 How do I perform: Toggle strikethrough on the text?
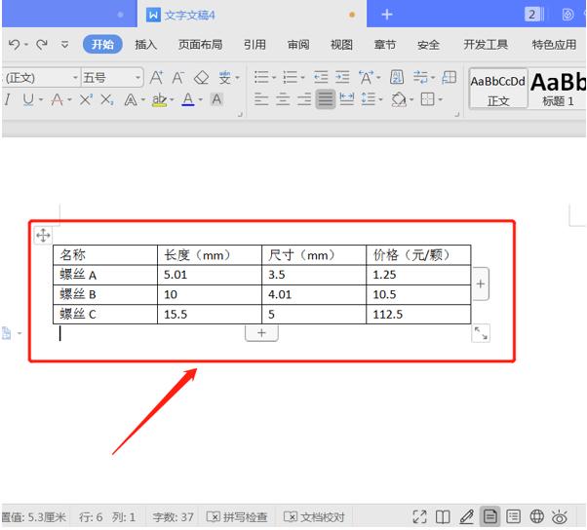(x=57, y=99)
